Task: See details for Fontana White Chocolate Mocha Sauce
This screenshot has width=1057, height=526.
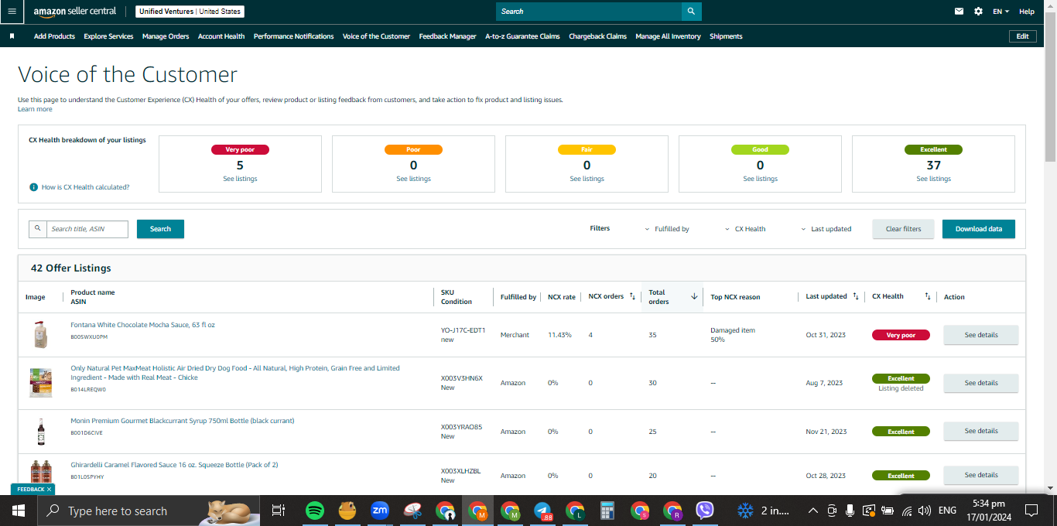Action: (980, 335)
